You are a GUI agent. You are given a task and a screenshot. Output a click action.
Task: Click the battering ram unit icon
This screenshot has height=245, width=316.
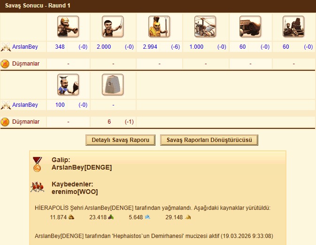(x=250, y=27)
